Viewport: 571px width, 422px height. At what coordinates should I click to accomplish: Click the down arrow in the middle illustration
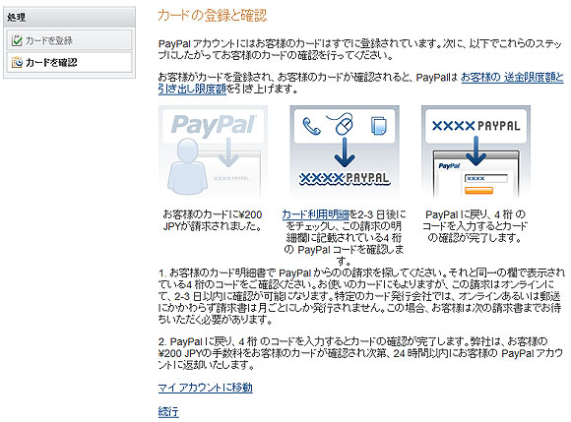[345, 152]
